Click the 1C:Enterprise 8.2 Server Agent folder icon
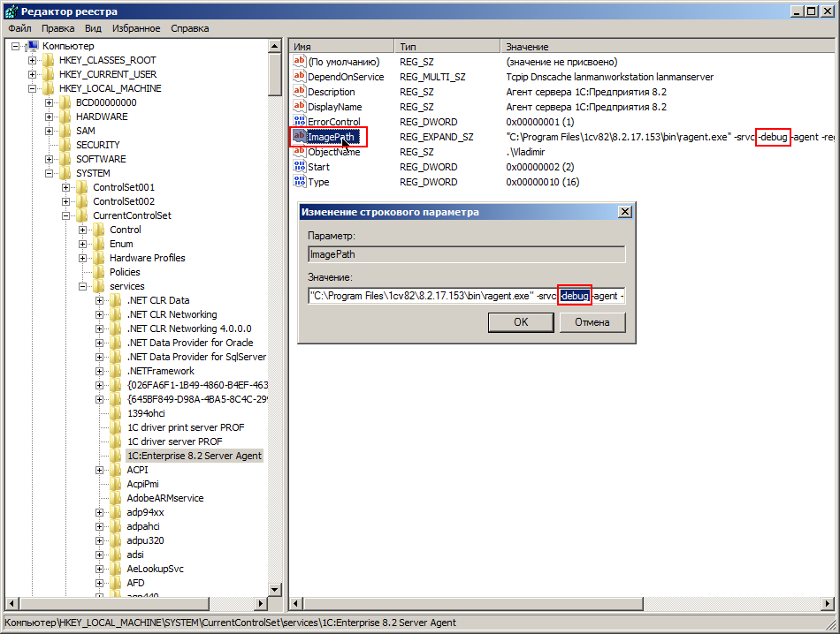The width and height of the screenshot is (840, 634). 116,456
